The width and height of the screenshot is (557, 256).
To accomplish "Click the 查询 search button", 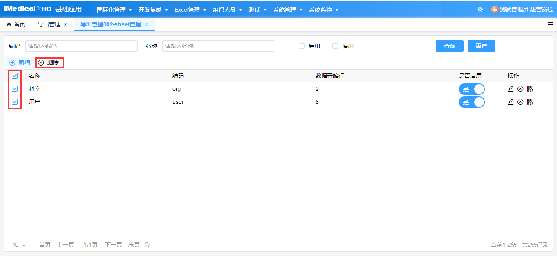I will 449,46.
